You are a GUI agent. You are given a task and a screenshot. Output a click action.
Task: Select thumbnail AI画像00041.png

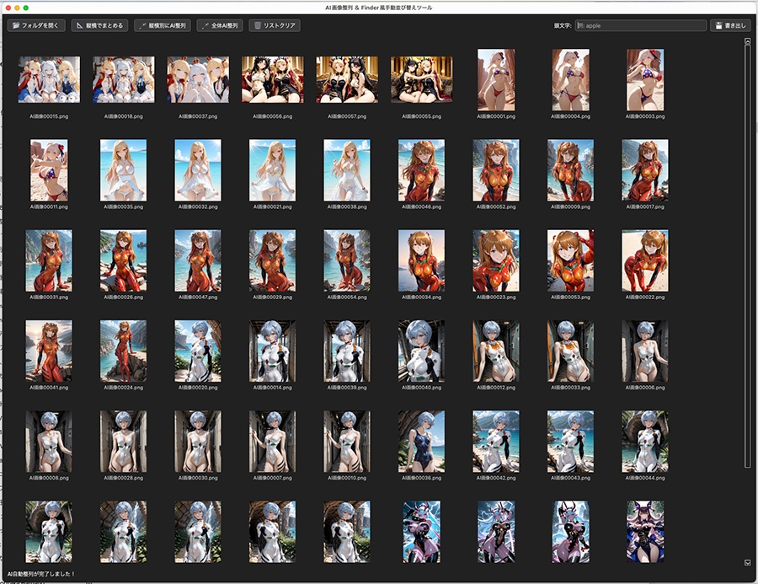coord(49,351)
